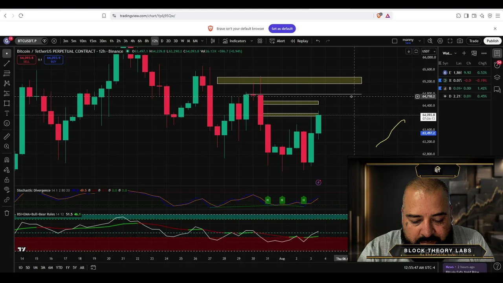Open the emoji icons tool
This screenshot has height=283, width=503.
(7, 123)
